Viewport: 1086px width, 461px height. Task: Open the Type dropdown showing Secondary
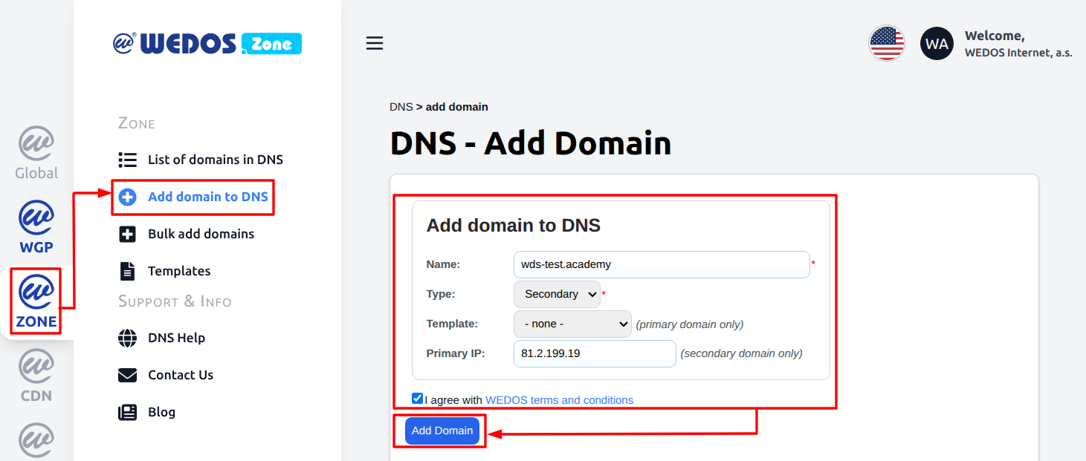pyautogui.click(x=557, y=294)
